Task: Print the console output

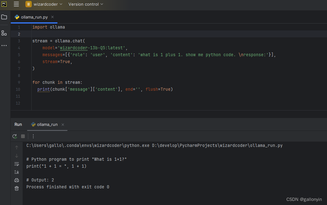Action: click(x=17, y=180)
